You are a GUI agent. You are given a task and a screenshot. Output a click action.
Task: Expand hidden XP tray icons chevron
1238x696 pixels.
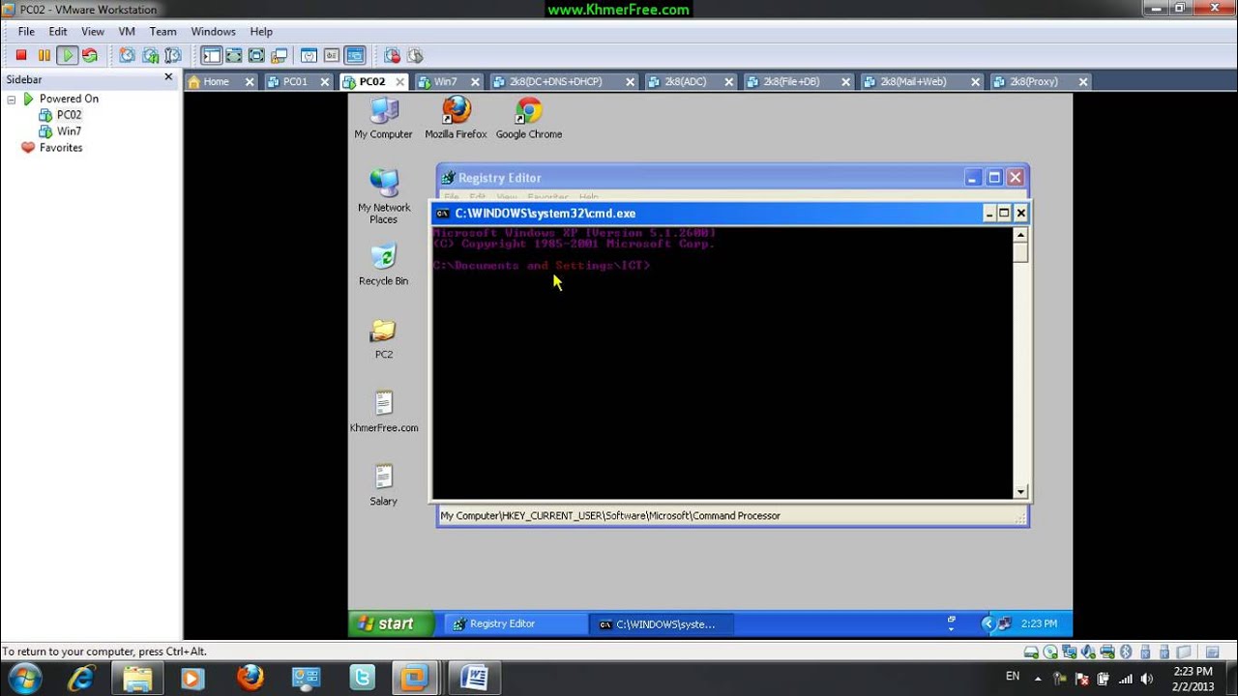pyautogui.click(x=987, y=623)
